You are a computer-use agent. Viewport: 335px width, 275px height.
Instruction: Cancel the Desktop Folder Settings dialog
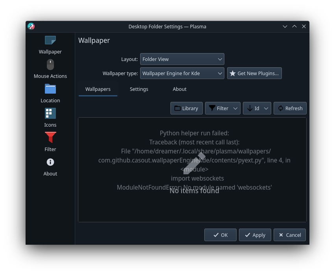coord(289,235)
